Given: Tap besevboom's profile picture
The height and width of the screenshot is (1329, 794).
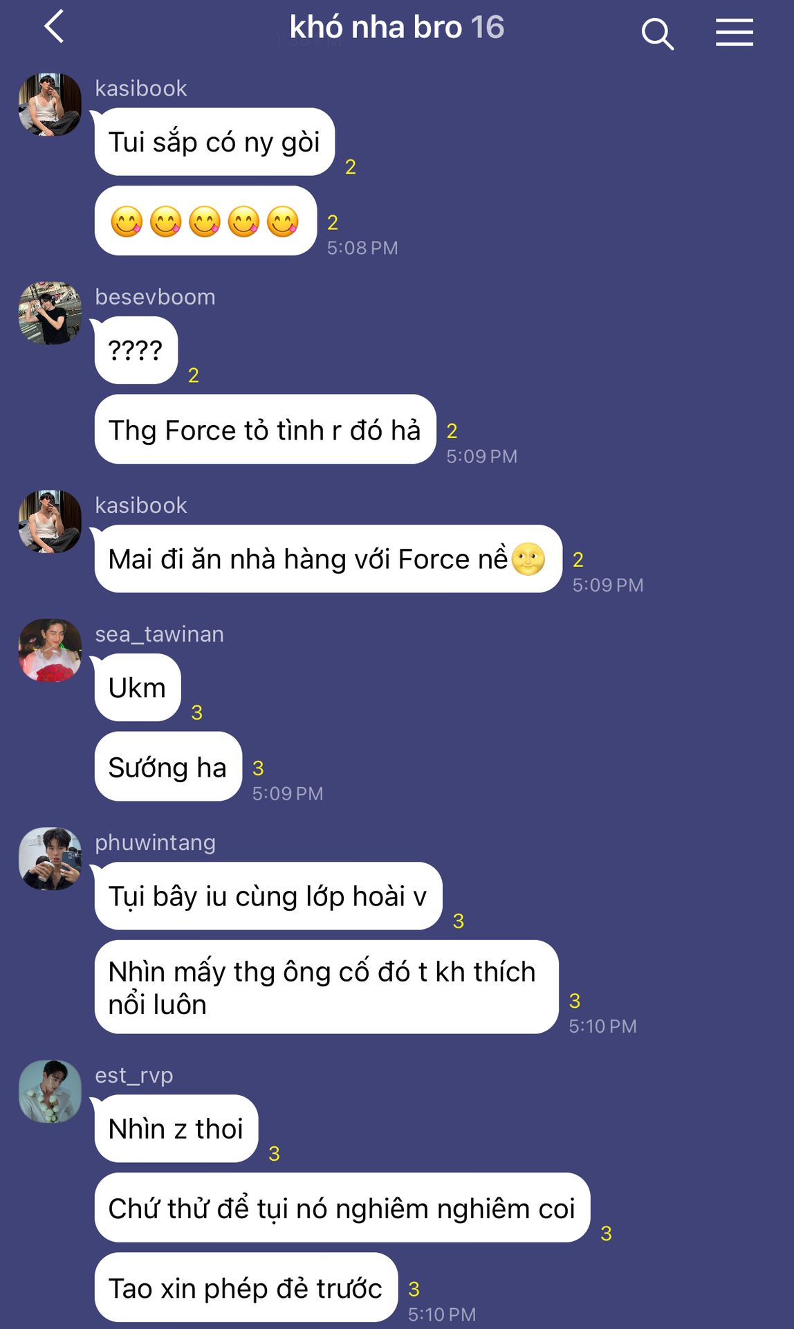Looking at the screenshot, I should (50, 313).
